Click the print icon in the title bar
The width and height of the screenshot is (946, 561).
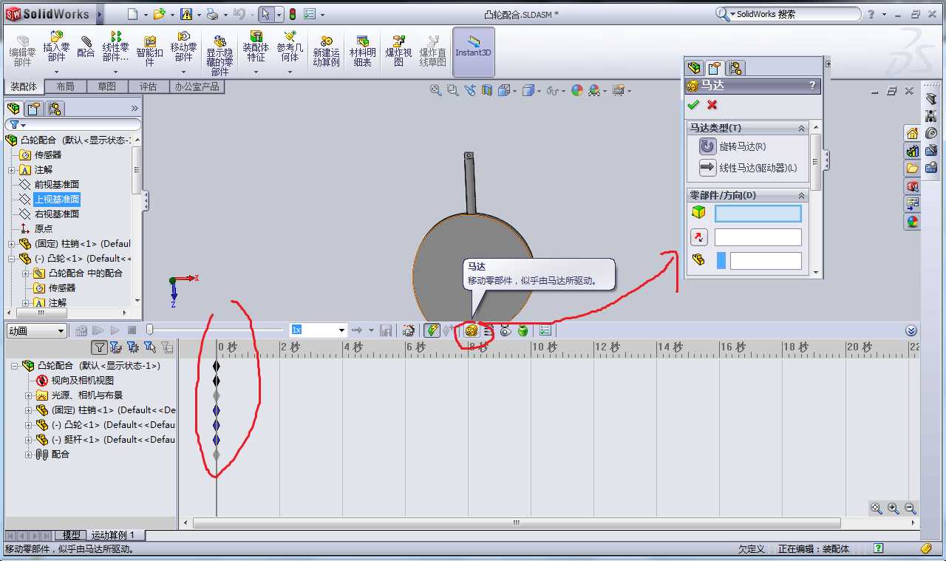[212, 14]
